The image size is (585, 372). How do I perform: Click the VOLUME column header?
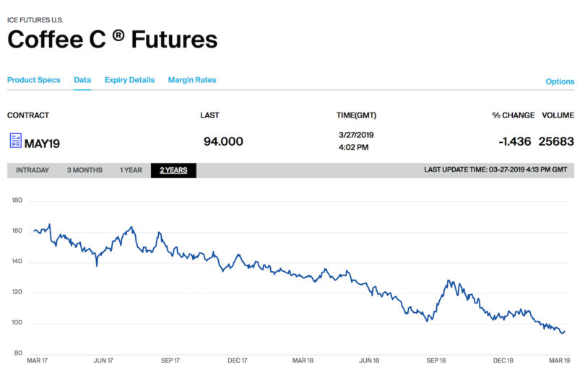pyautogui.click(x=558, y=115)
